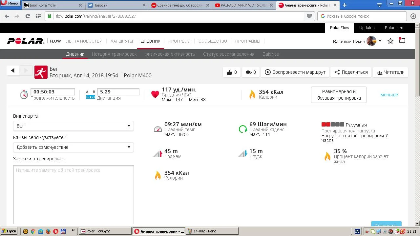Open the Добавить самочувствие dropdown
Image resolution: width=420 pixels, height=236 pixels.
[x=73, y=147]
